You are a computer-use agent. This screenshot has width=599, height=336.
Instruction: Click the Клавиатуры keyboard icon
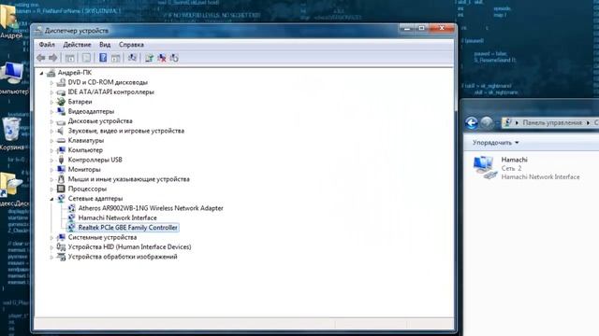pos(61,141)
